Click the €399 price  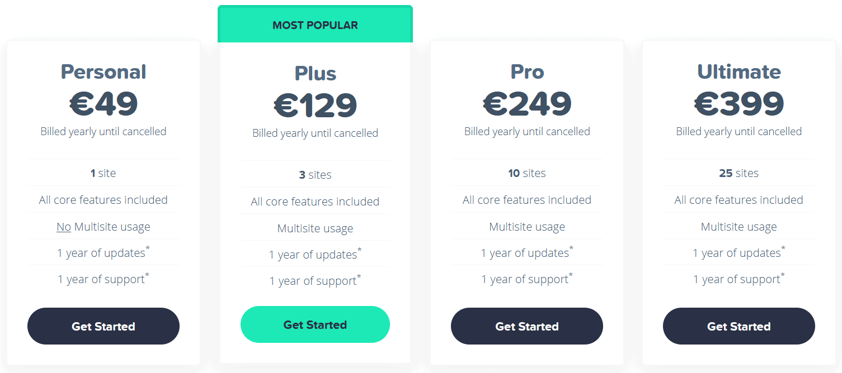[x=738, y=103]
